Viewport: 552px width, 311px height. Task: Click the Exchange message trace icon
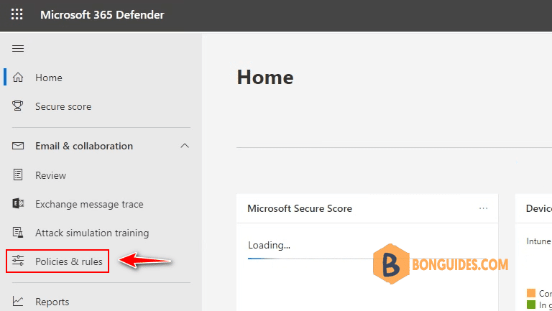18,203
